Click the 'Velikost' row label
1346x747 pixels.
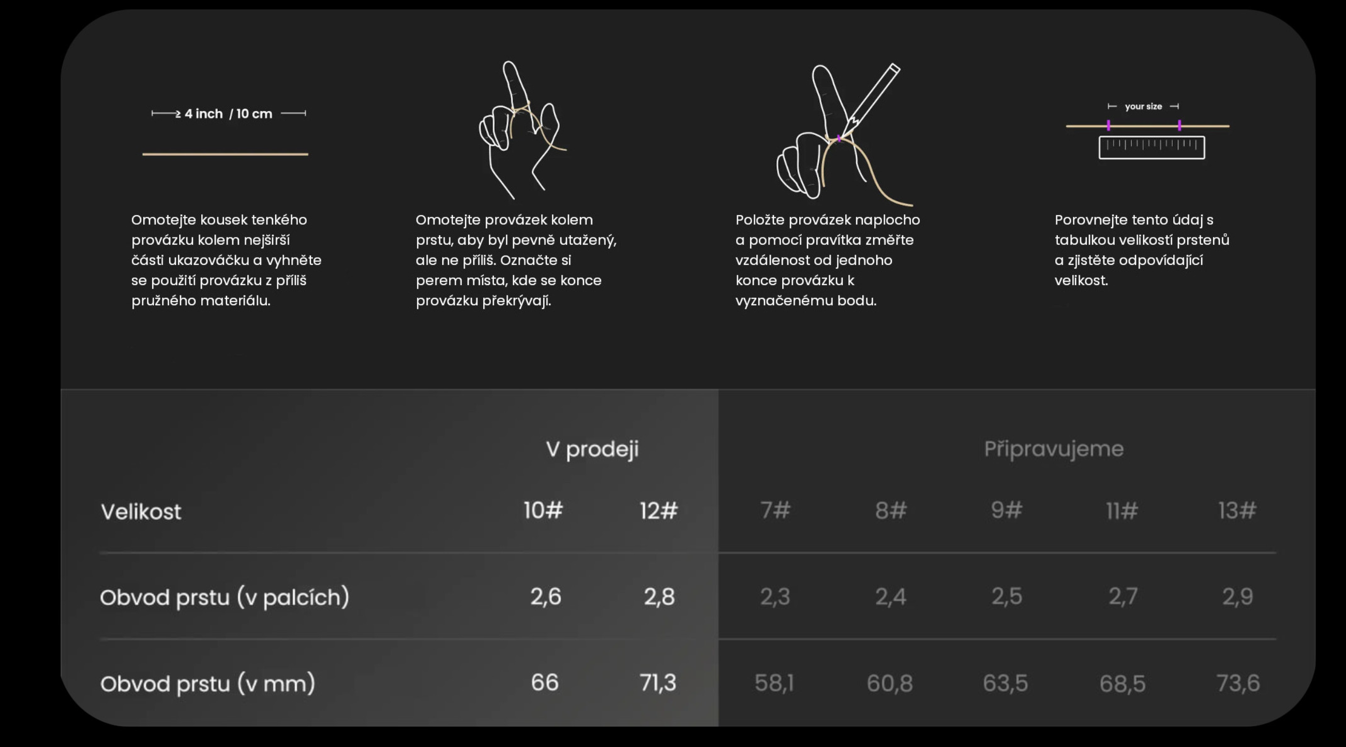pyautogui.click(x=141, y=512)
